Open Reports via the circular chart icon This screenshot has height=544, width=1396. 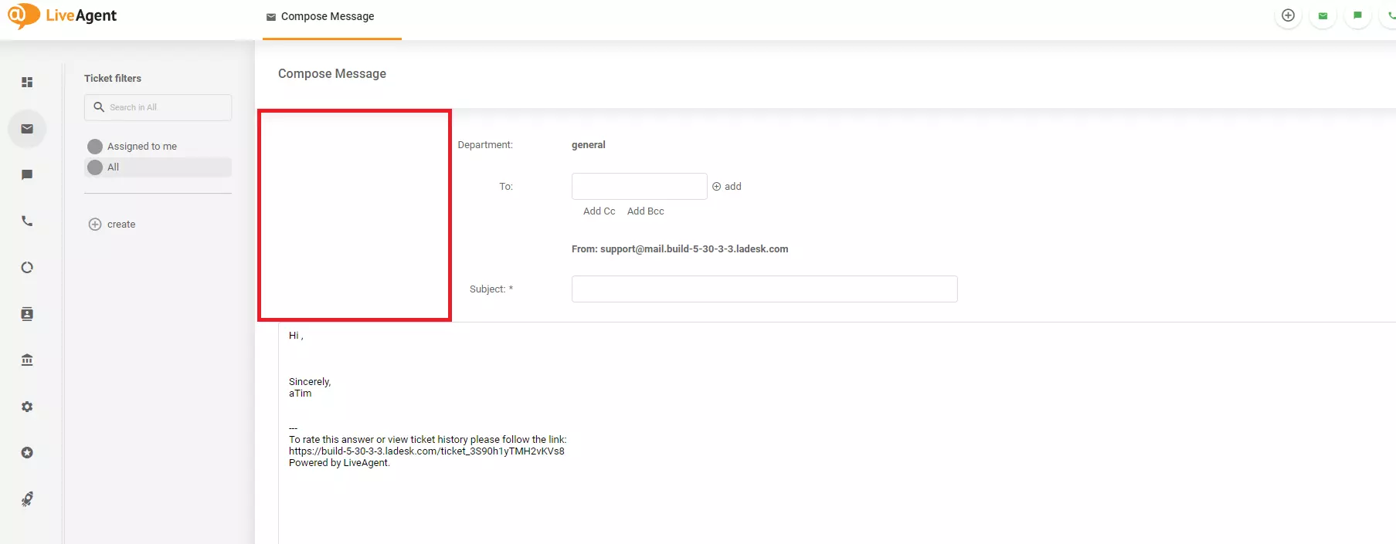point(27,268)
